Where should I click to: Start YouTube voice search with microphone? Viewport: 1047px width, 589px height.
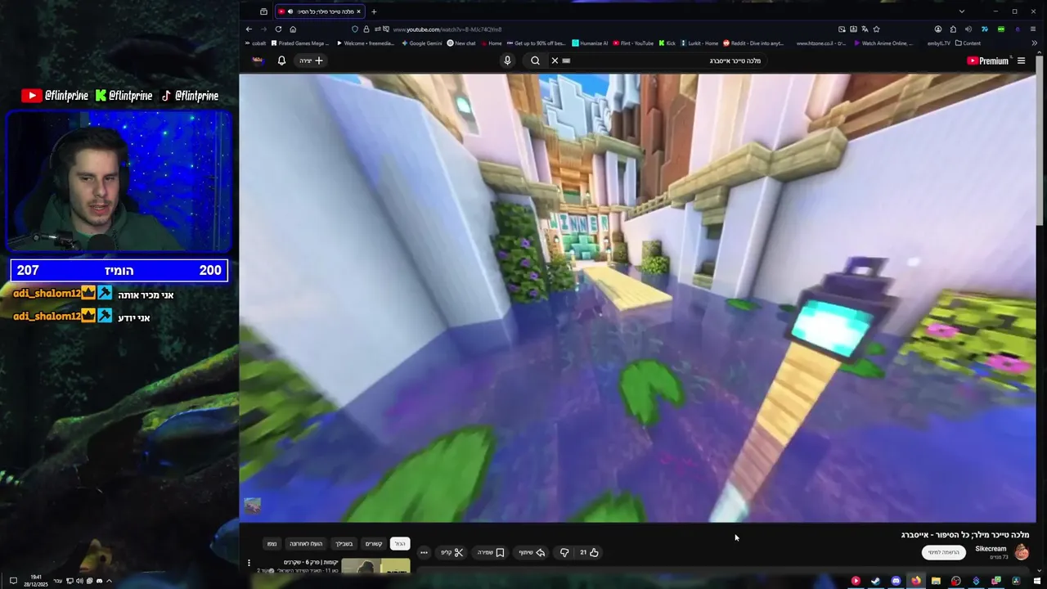(x=507, y=61)
